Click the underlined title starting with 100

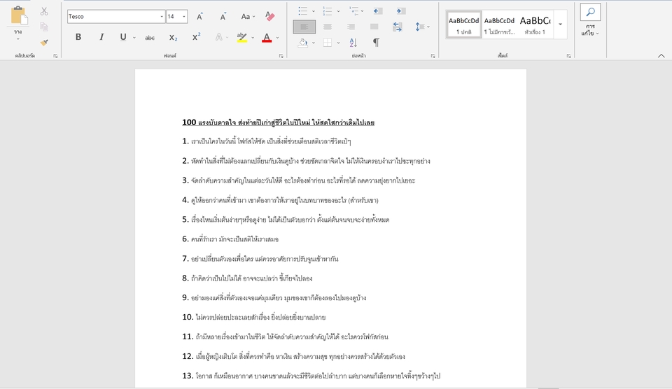click(x=278, y=122)
